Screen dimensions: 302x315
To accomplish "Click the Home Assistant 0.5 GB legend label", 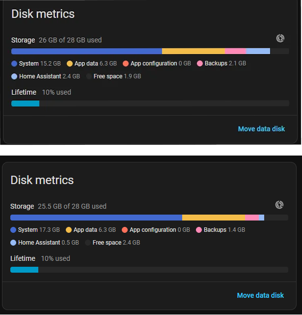I will 49,243.
